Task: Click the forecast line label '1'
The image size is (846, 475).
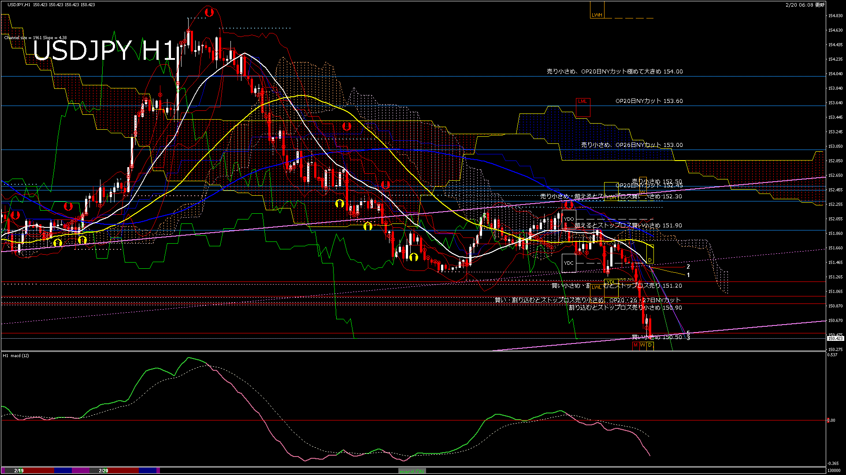Action: click(x=688, y=275)
